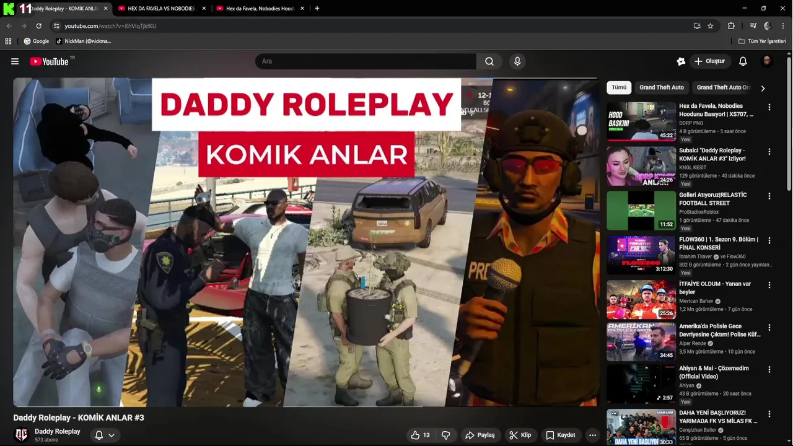The width and height of the screenshot is (793, 446).
Task: Save the video with Kaydet button
Action: click(561, 435)
